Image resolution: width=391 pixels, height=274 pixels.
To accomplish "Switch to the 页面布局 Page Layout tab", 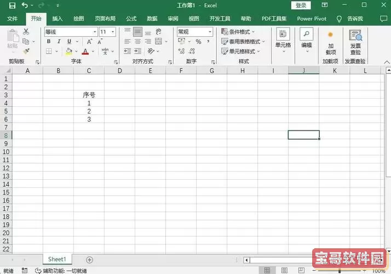I will (105, 19).
